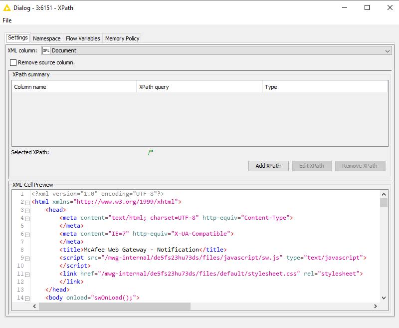399x328 pixels.
Task: Click the '/*' selected XPath value
Action: click(x=151, y=152)
